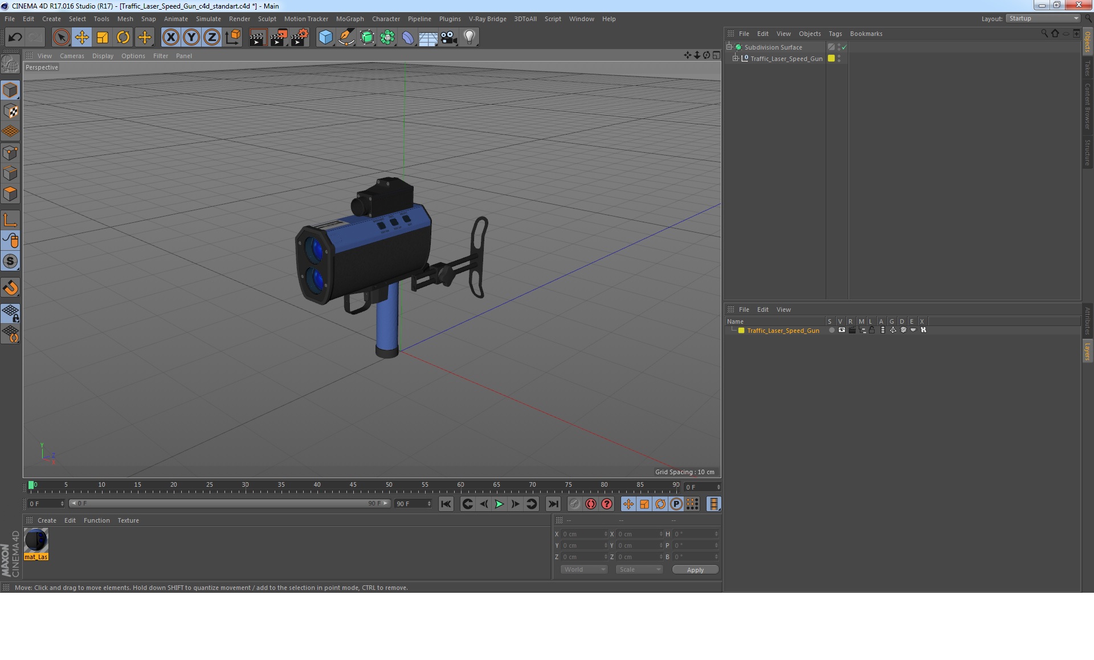Switch to Model mode cube icon
This screenshot has height=660, width=1094.
pos(10,90)
